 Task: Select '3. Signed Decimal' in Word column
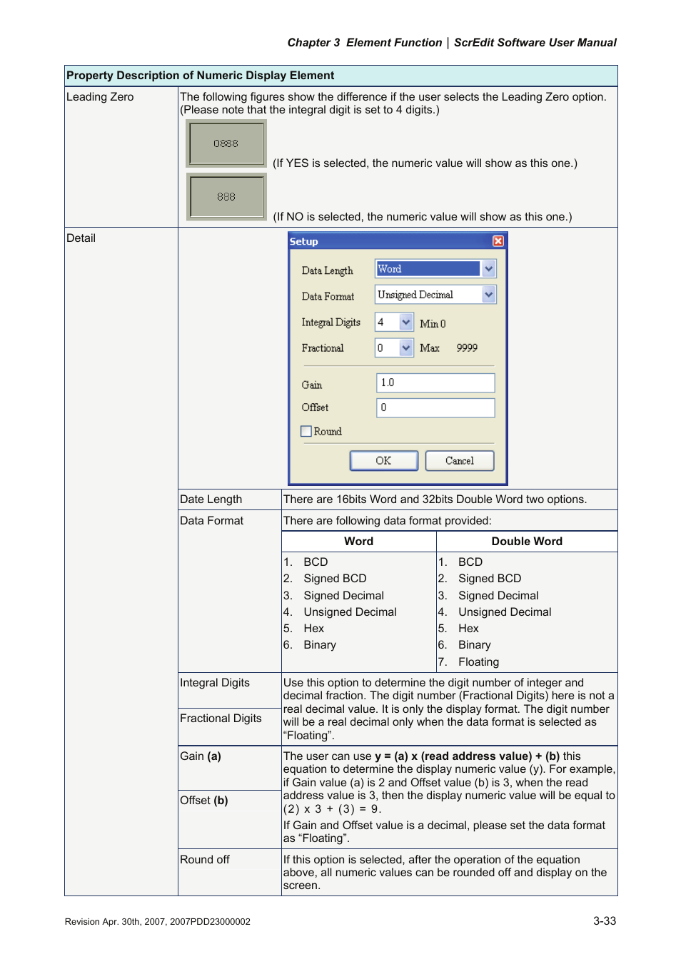(x=333, y=596)
